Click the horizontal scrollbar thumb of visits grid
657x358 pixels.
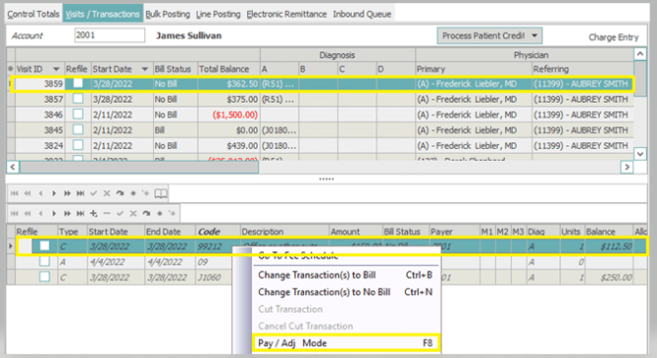point(139,168)
